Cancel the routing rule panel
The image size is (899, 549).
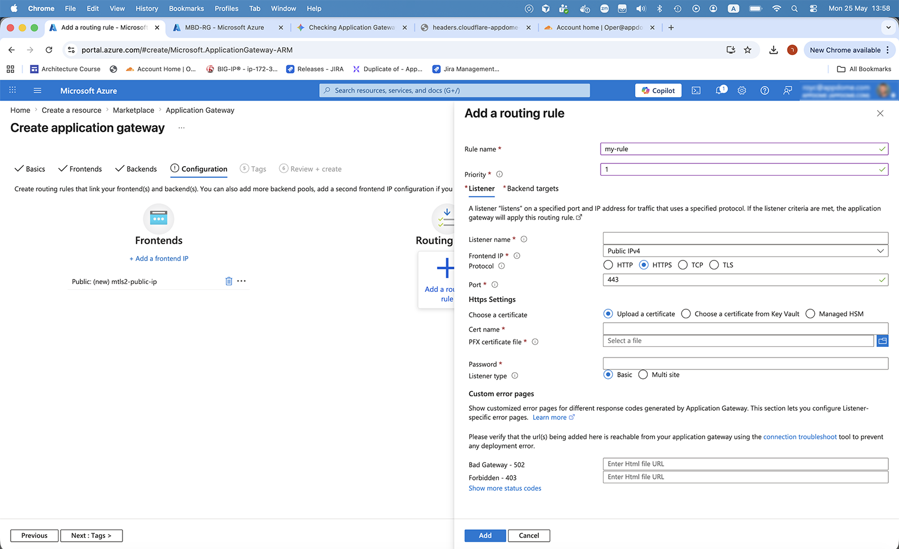pyautogui.click(x=529, y=536)
